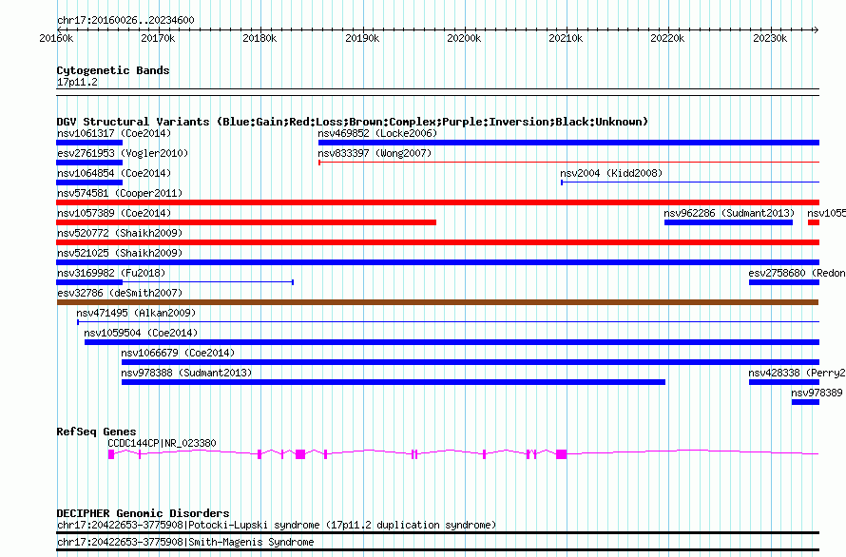Image resolution: width=846 pixels, height=557 pixels.
Task: Click nsv1066679 (Coe2014) variant label
Action: tap(178, 353)
